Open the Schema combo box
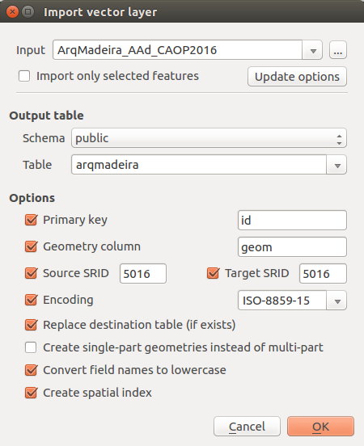Viewport: 364px width, 446px height. coord(209,138)
